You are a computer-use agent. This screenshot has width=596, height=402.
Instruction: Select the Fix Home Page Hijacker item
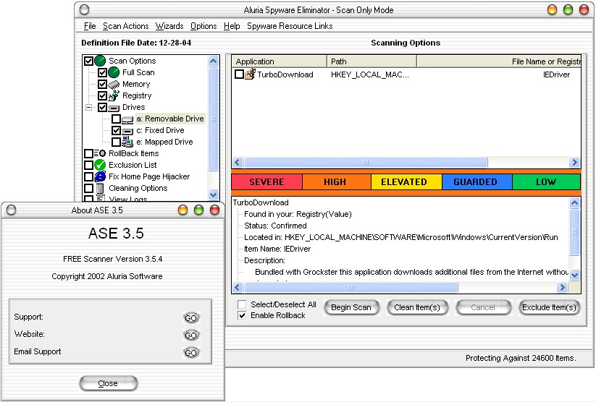pos(149,176)
